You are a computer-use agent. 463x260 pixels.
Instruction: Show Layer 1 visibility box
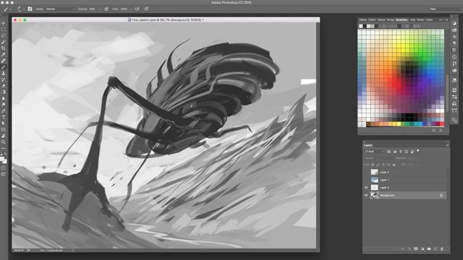366,180
